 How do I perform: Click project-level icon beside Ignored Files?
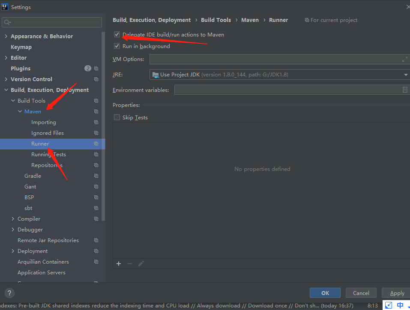tap(96, 133)
